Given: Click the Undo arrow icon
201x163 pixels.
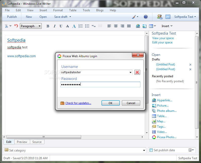Looking at the screenshot, I should click(16, 26).
